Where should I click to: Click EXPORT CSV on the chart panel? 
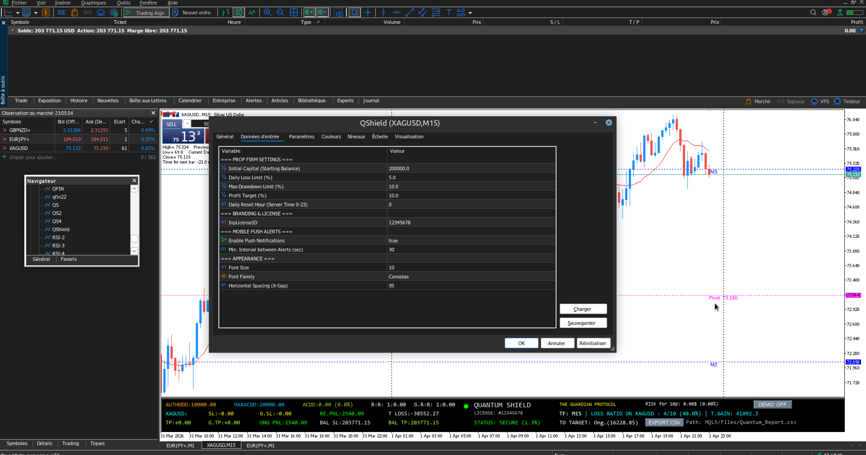[x=664, y=423]
